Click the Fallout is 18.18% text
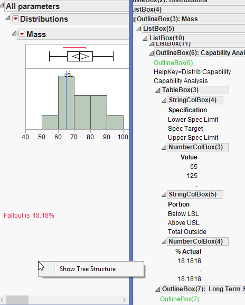Viewport: 245px width, 305px height. coord(29,216)
